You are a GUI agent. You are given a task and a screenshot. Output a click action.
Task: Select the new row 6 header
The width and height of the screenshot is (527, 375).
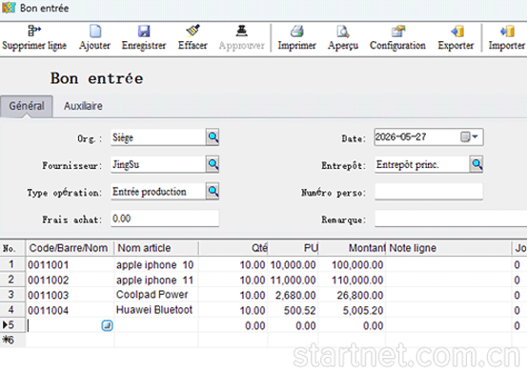pyautogui.click(x=12, y=340)
